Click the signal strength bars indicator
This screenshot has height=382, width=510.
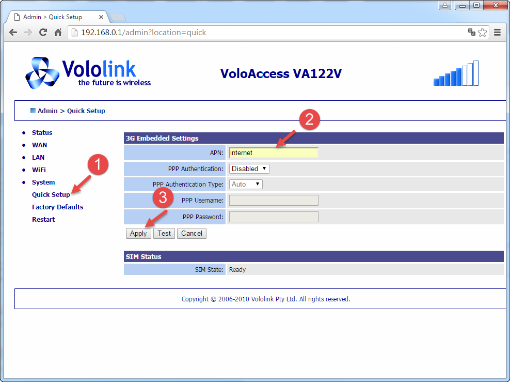456,73
